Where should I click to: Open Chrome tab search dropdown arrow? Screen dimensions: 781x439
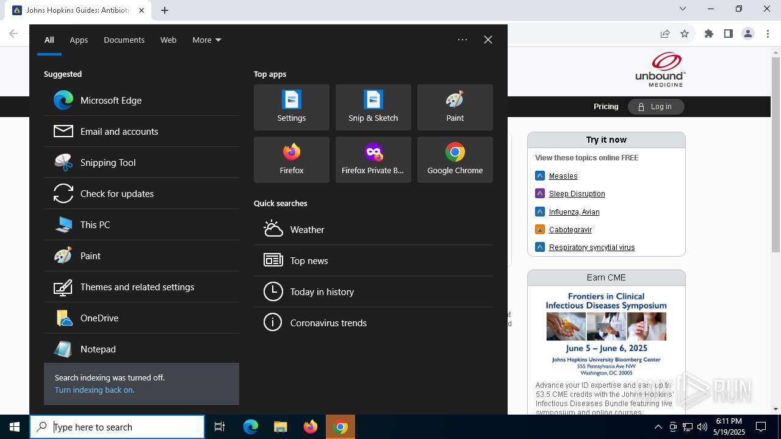point(683,9)
